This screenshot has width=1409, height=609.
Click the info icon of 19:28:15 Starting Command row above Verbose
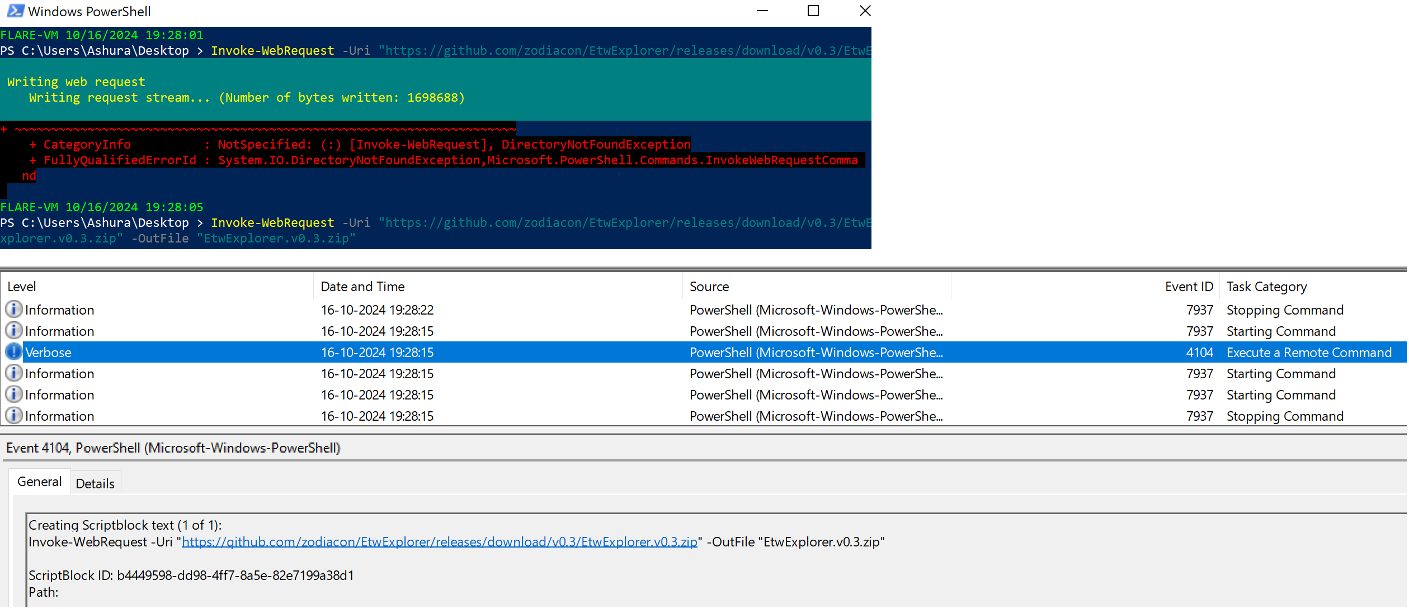[14, 331]
